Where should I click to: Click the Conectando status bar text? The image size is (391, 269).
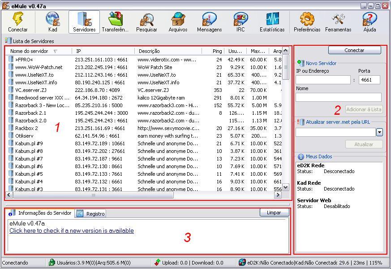(15, 263)
